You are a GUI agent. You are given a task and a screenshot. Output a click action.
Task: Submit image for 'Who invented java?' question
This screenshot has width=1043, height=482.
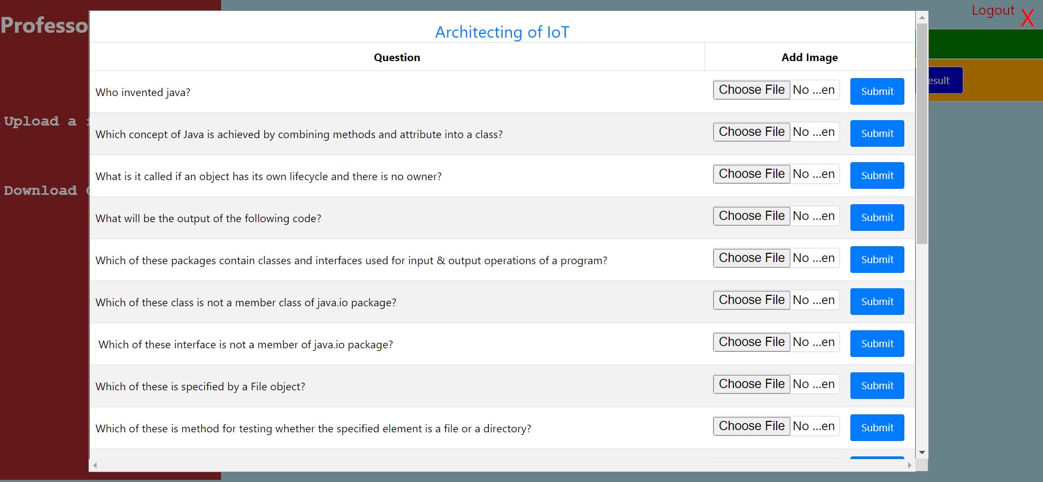pos(877,92)
